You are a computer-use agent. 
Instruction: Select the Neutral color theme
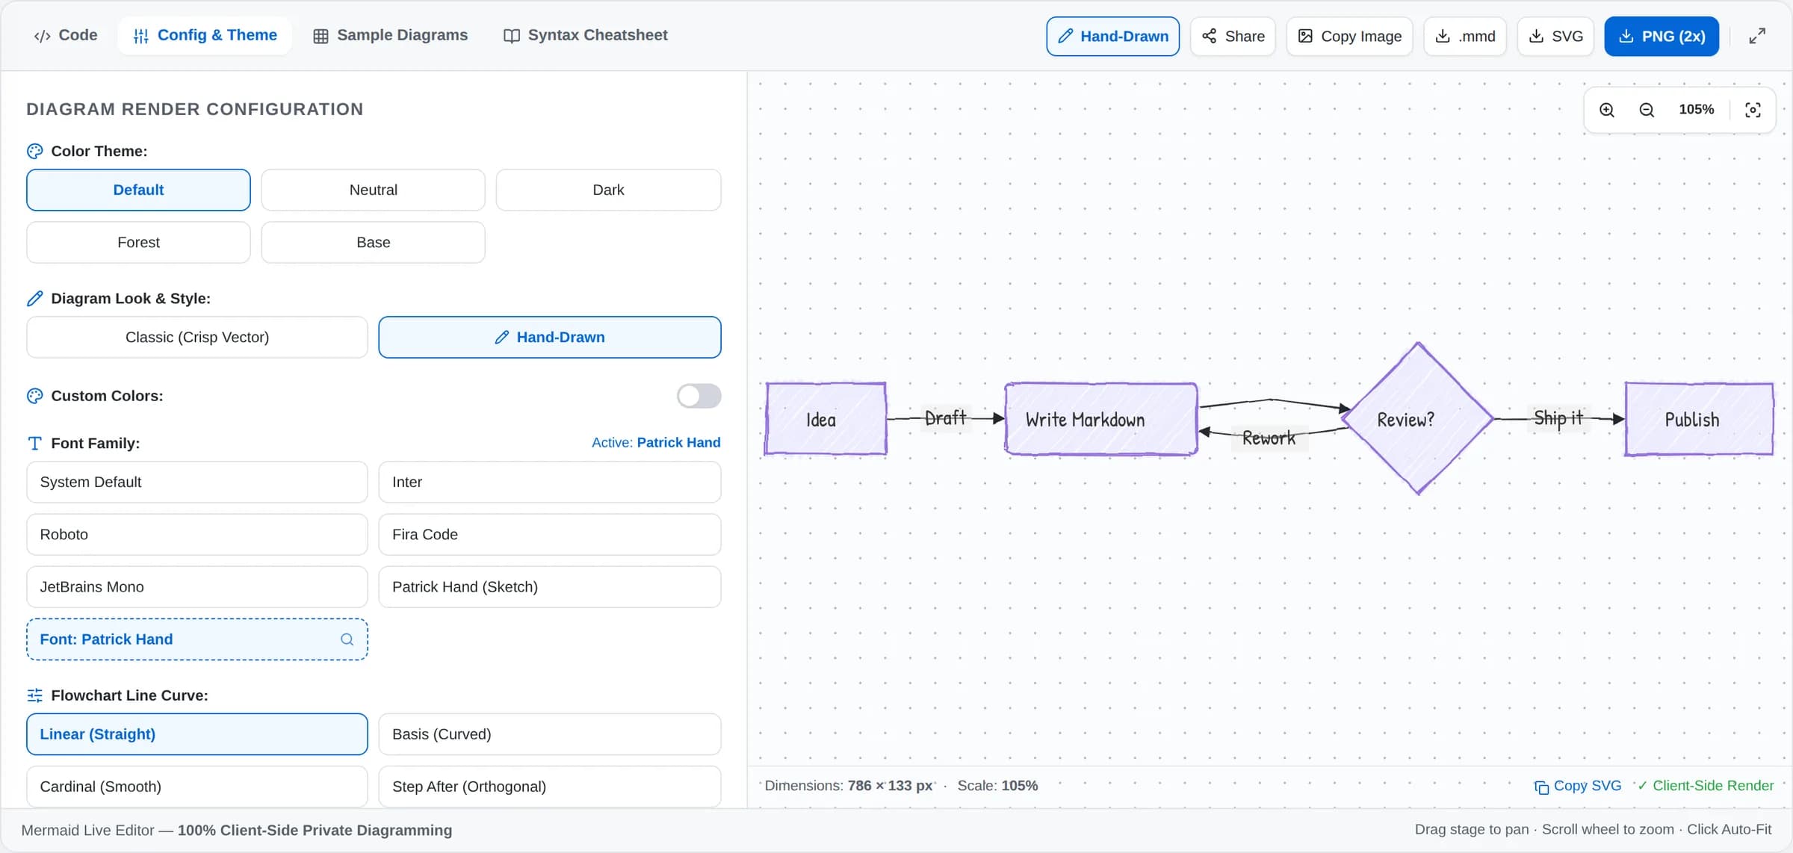(x=374, y=190)
